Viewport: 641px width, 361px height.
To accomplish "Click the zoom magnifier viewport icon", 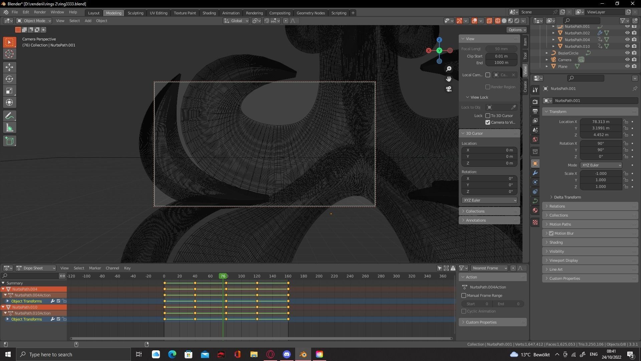I will [449, 69].
